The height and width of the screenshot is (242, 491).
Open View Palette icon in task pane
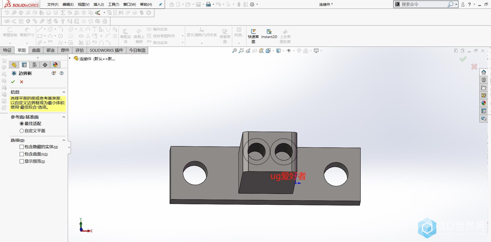[x=484, y=95]
